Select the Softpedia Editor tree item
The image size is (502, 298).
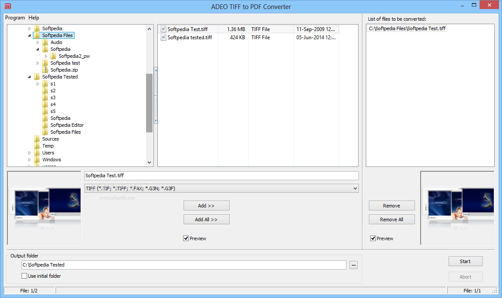click(67, 125)
